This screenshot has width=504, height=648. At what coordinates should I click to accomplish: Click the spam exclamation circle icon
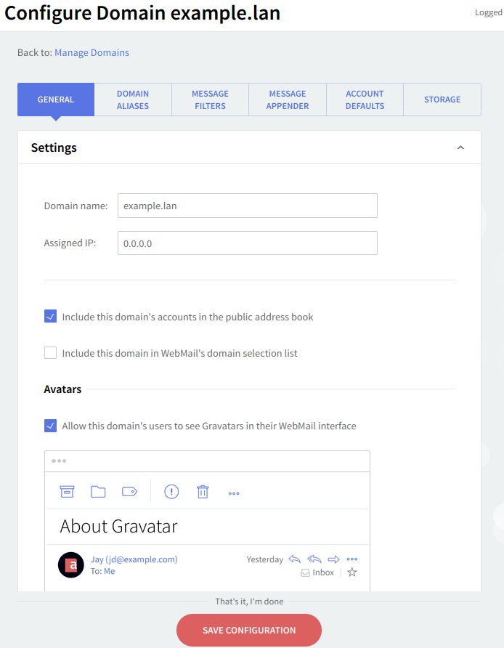pyautogui.click(x=171, y=492)
